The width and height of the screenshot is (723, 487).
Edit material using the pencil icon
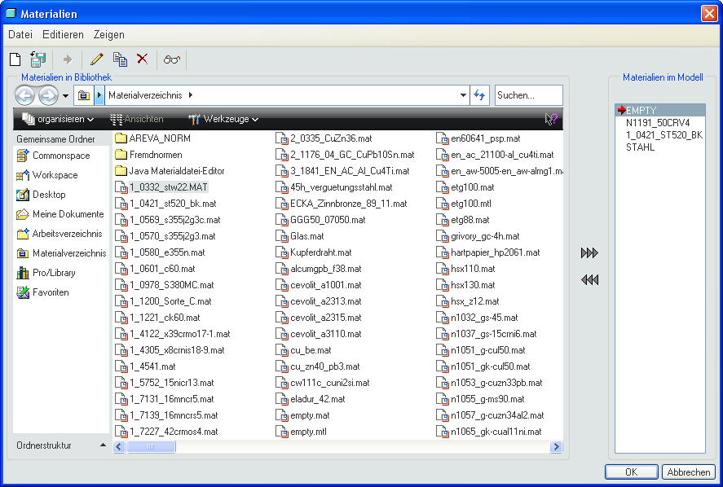pyautogui.click(x=97, y=59)
